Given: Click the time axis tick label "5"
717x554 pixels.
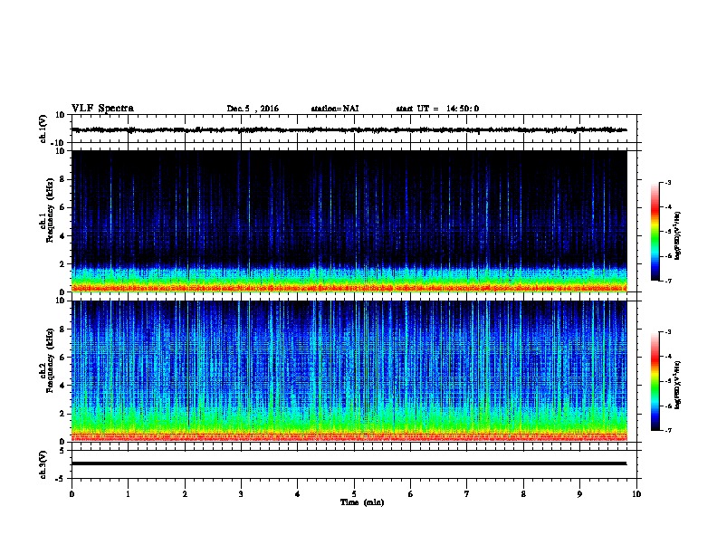Looking at the screenshot, I should (354, 494).
